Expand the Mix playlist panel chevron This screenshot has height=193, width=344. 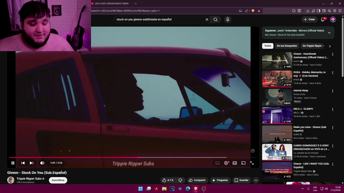pyautogui.click(x=329, y=33)
